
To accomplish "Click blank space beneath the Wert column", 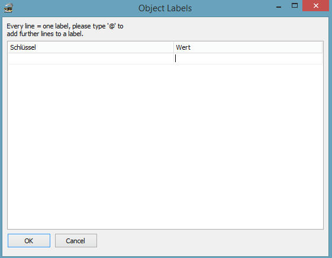I will [248, 146].
